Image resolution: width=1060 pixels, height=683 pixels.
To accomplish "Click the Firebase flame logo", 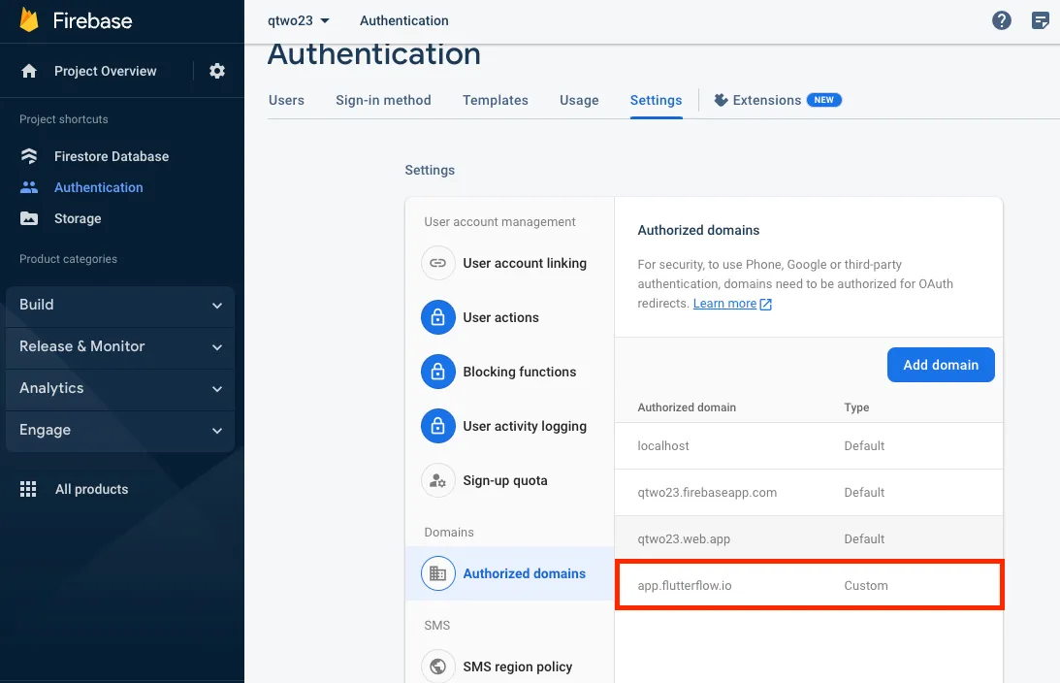I will click(x=29, y=20).
